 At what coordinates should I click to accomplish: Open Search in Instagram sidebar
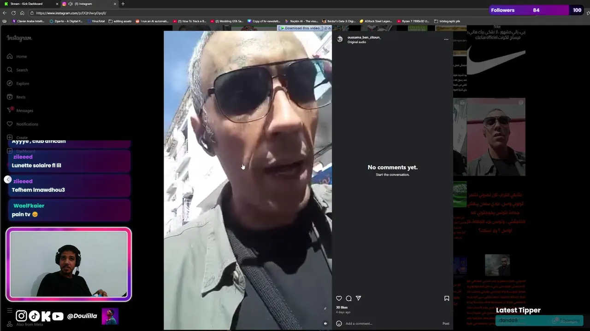(x=18, y=70)
